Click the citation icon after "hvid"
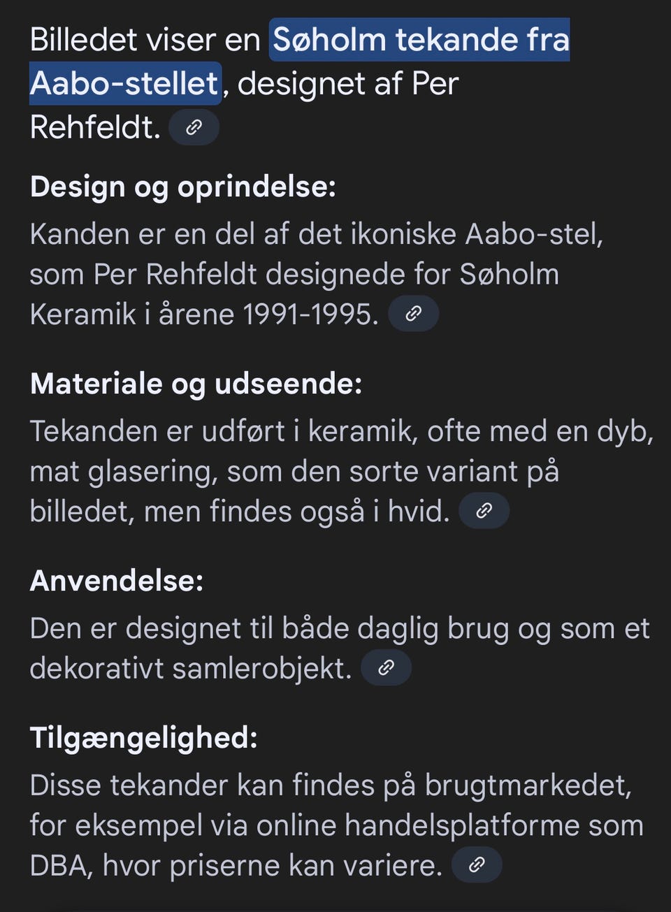This screenshot has height=912, width=671. (484, 510)
